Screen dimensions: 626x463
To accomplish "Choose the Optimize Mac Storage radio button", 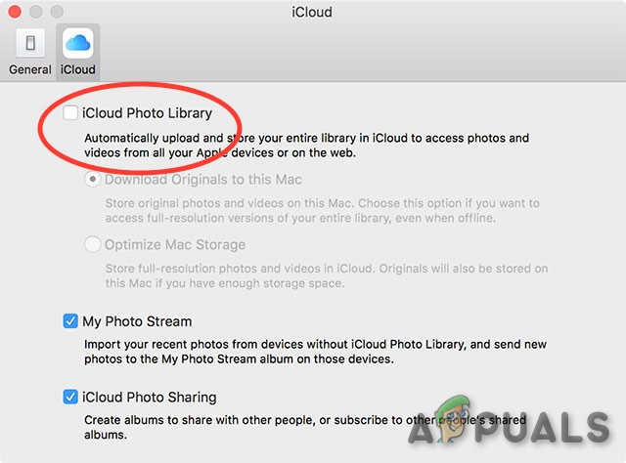I will pos(92,244).
